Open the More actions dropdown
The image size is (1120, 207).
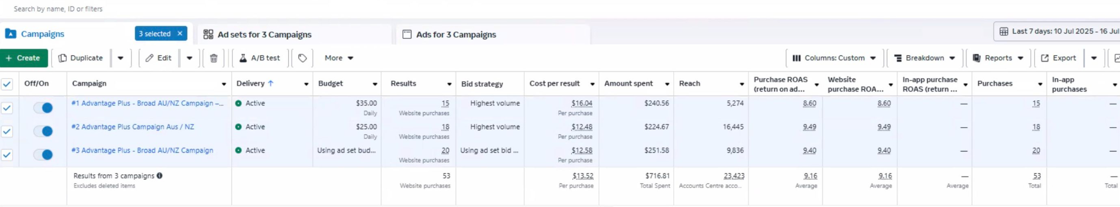click(x=339, y=58)
